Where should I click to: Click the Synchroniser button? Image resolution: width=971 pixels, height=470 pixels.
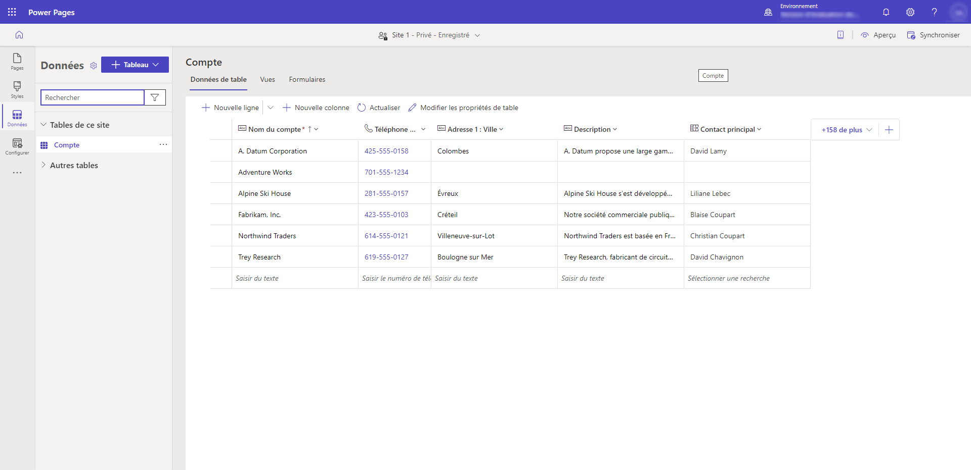coord(934,35)
